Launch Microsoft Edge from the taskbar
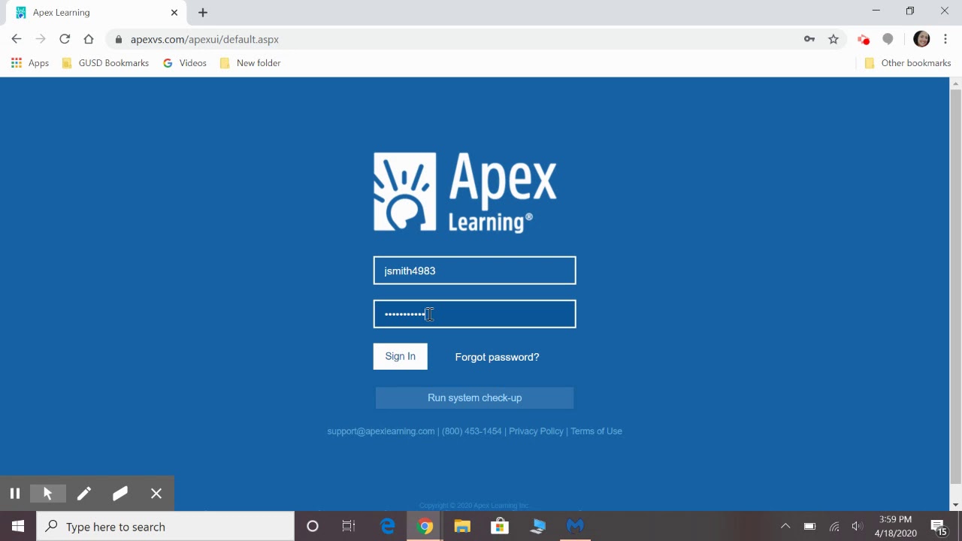 coord(388,527)
